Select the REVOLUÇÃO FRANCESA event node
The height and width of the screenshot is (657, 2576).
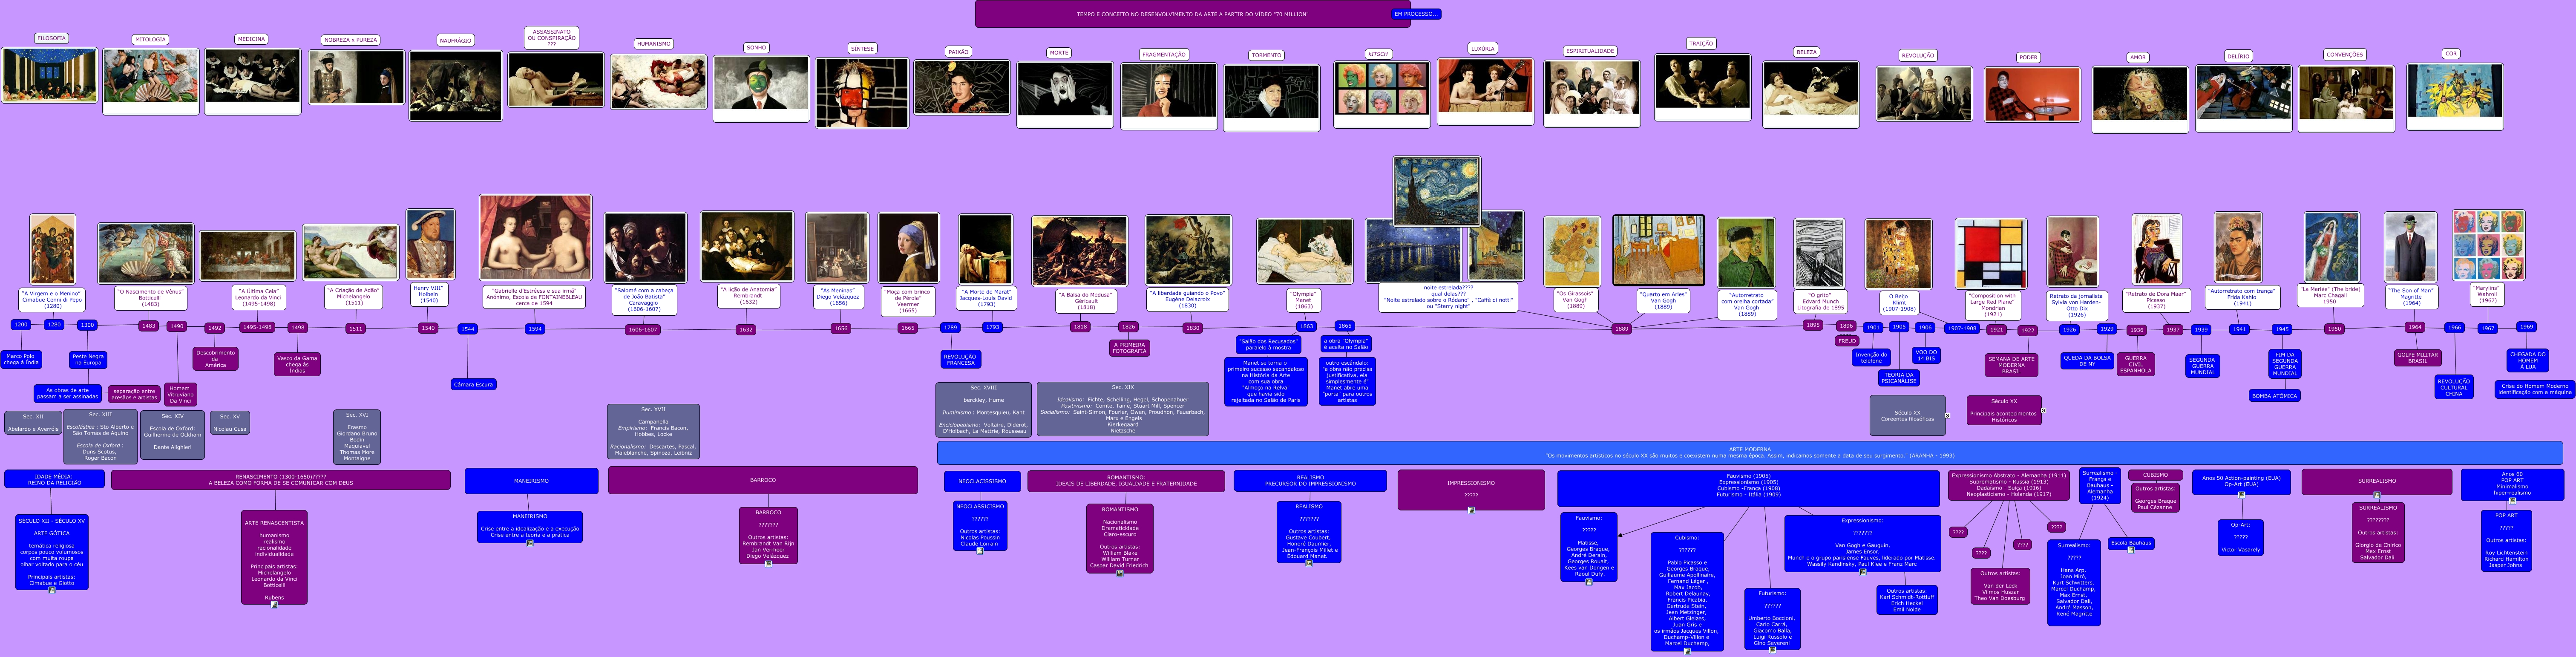pos(960,359)
